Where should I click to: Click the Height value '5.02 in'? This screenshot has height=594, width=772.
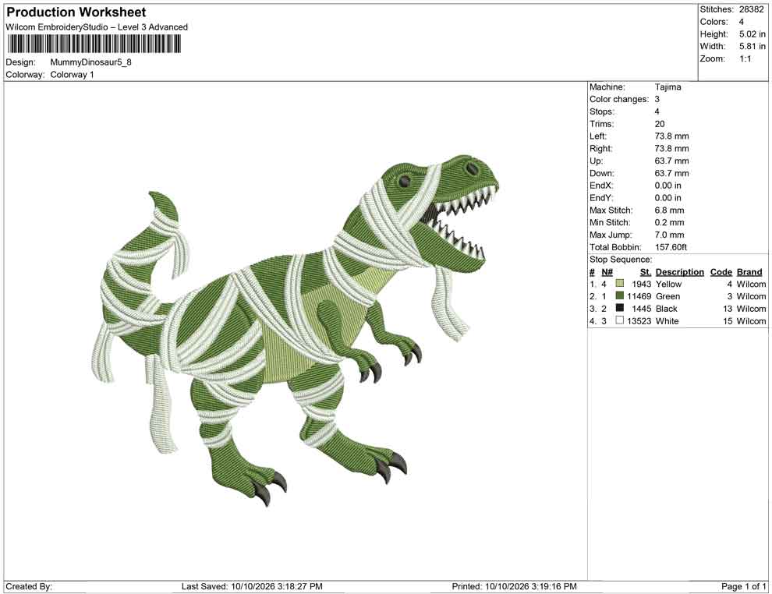point(753,34)
